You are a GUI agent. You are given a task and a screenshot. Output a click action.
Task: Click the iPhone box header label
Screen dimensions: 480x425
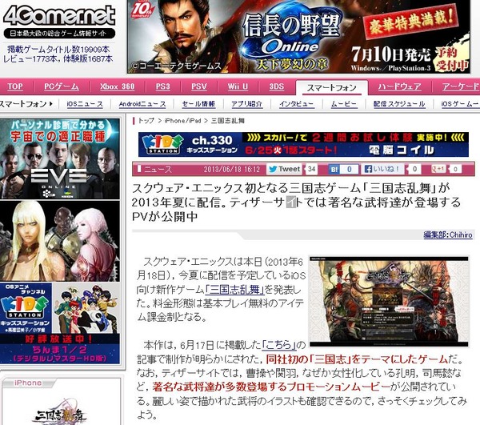tap(28, 383)
